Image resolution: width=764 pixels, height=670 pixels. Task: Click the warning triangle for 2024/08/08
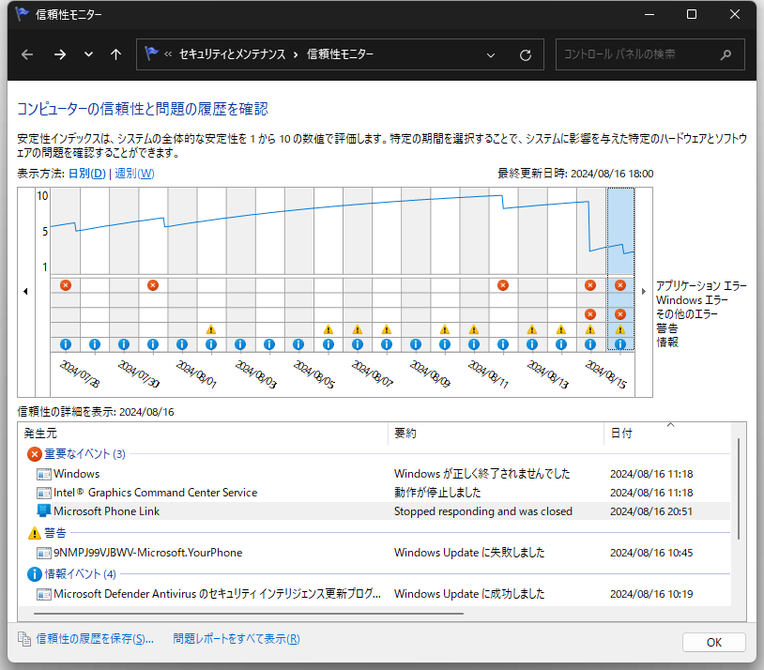[387, 329]
